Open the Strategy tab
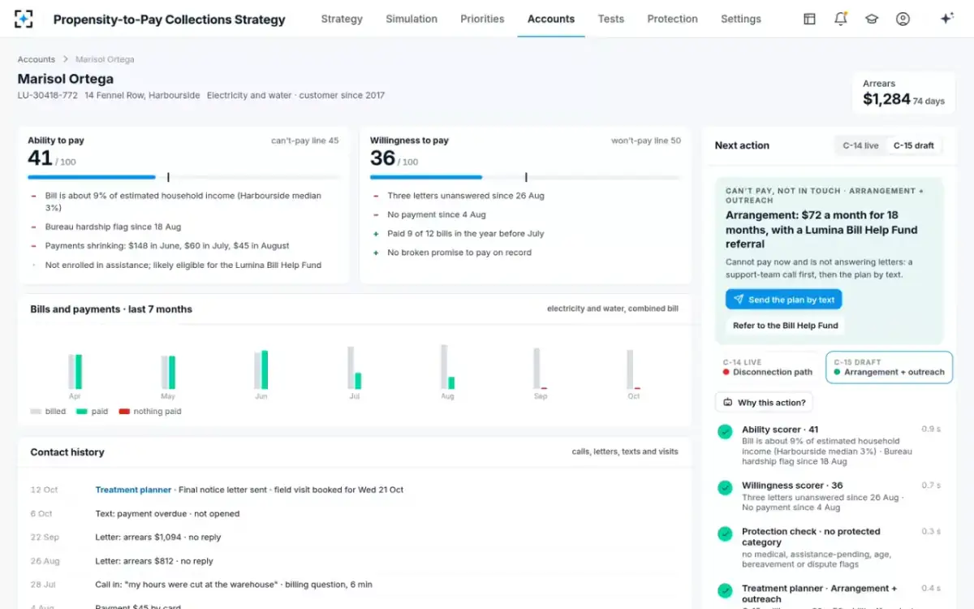 342,19
